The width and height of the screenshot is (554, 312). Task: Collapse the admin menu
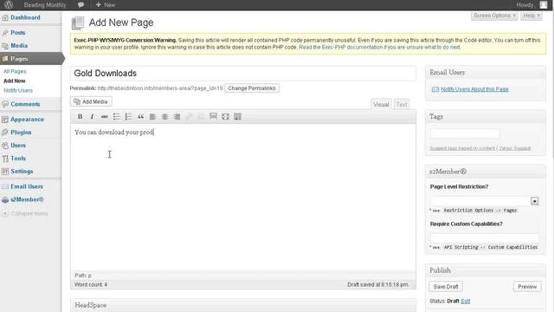pyautogui.click(x=25, y=213)
